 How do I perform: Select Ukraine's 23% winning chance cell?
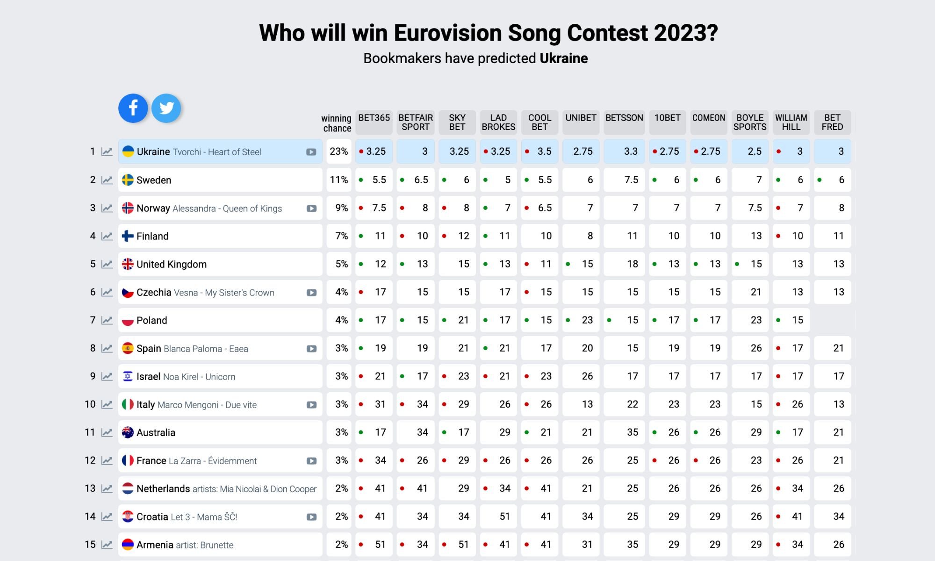click(338, 151)
